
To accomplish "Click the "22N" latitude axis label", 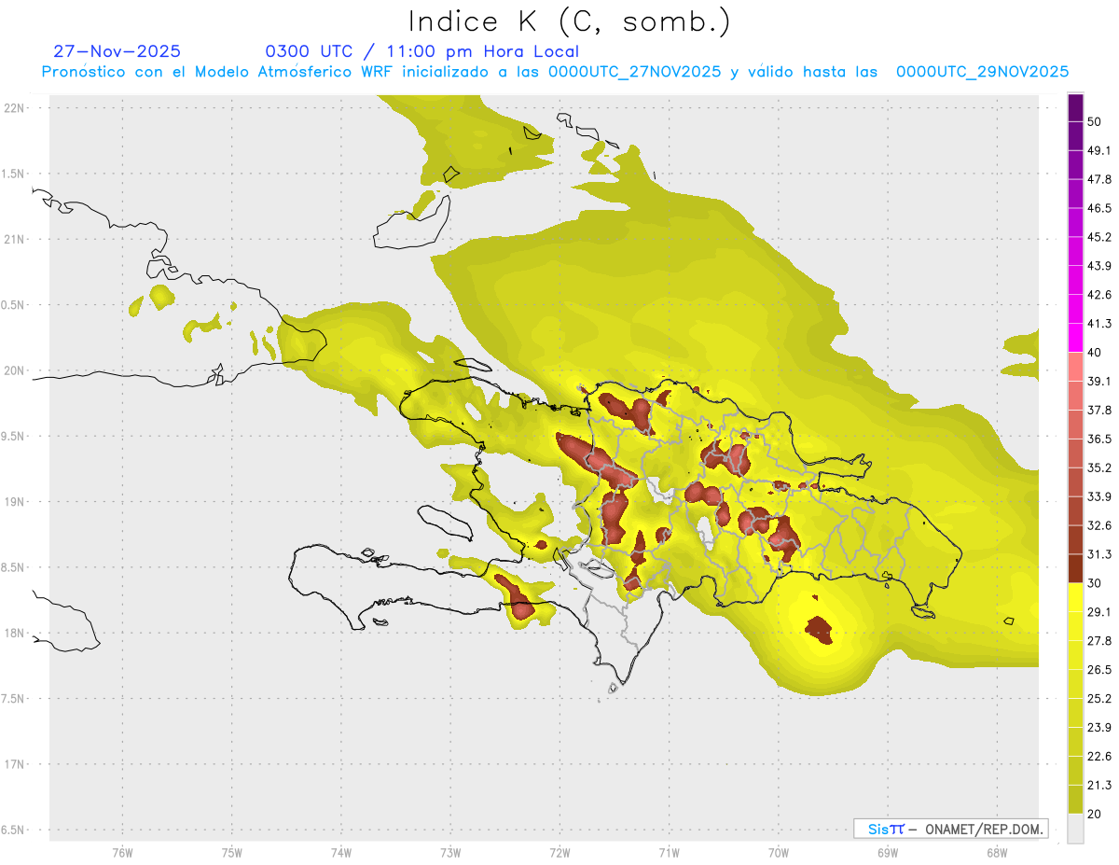I will tap(14, 108).
